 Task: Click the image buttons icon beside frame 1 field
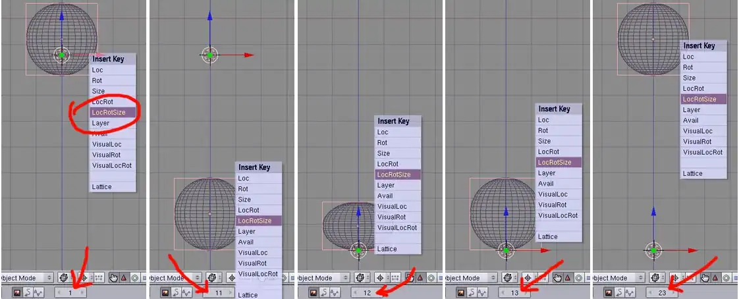(x=18, y=292)
